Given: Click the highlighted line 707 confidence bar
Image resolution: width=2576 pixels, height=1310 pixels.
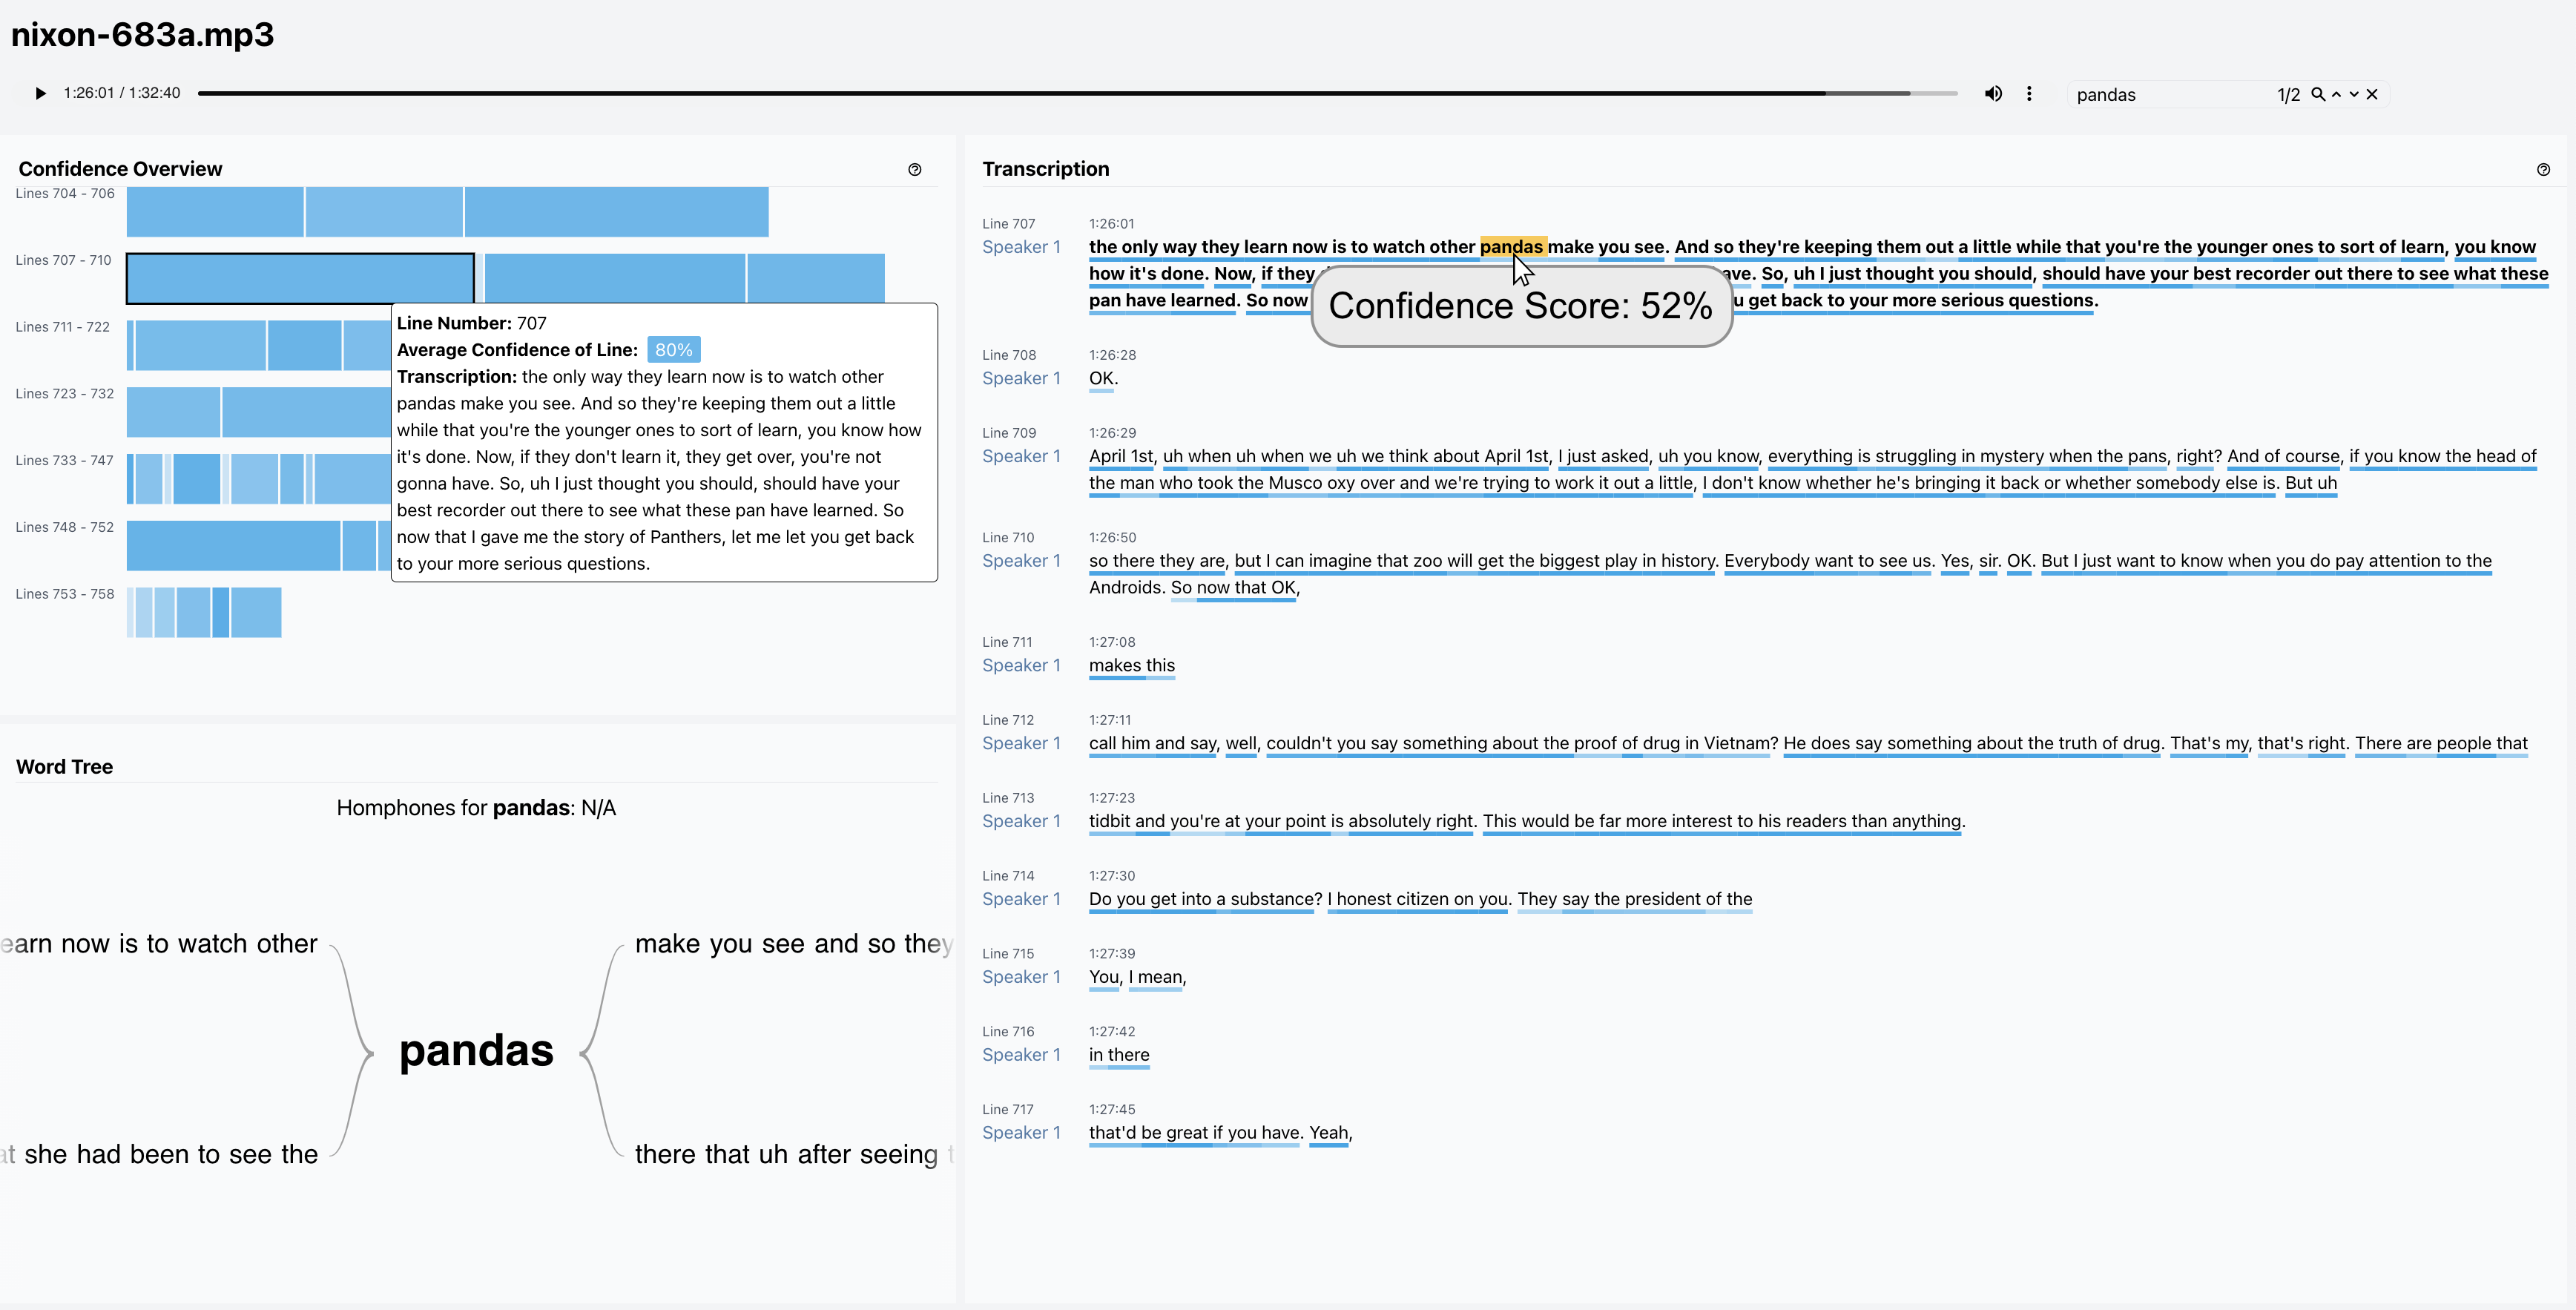Looking at the screenshot, I should [300, 278].
